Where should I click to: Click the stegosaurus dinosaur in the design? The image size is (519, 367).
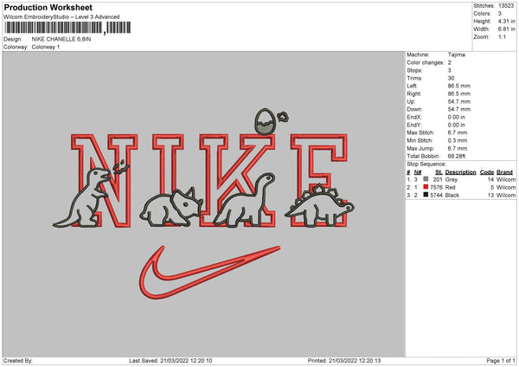[x=319, y=205]
